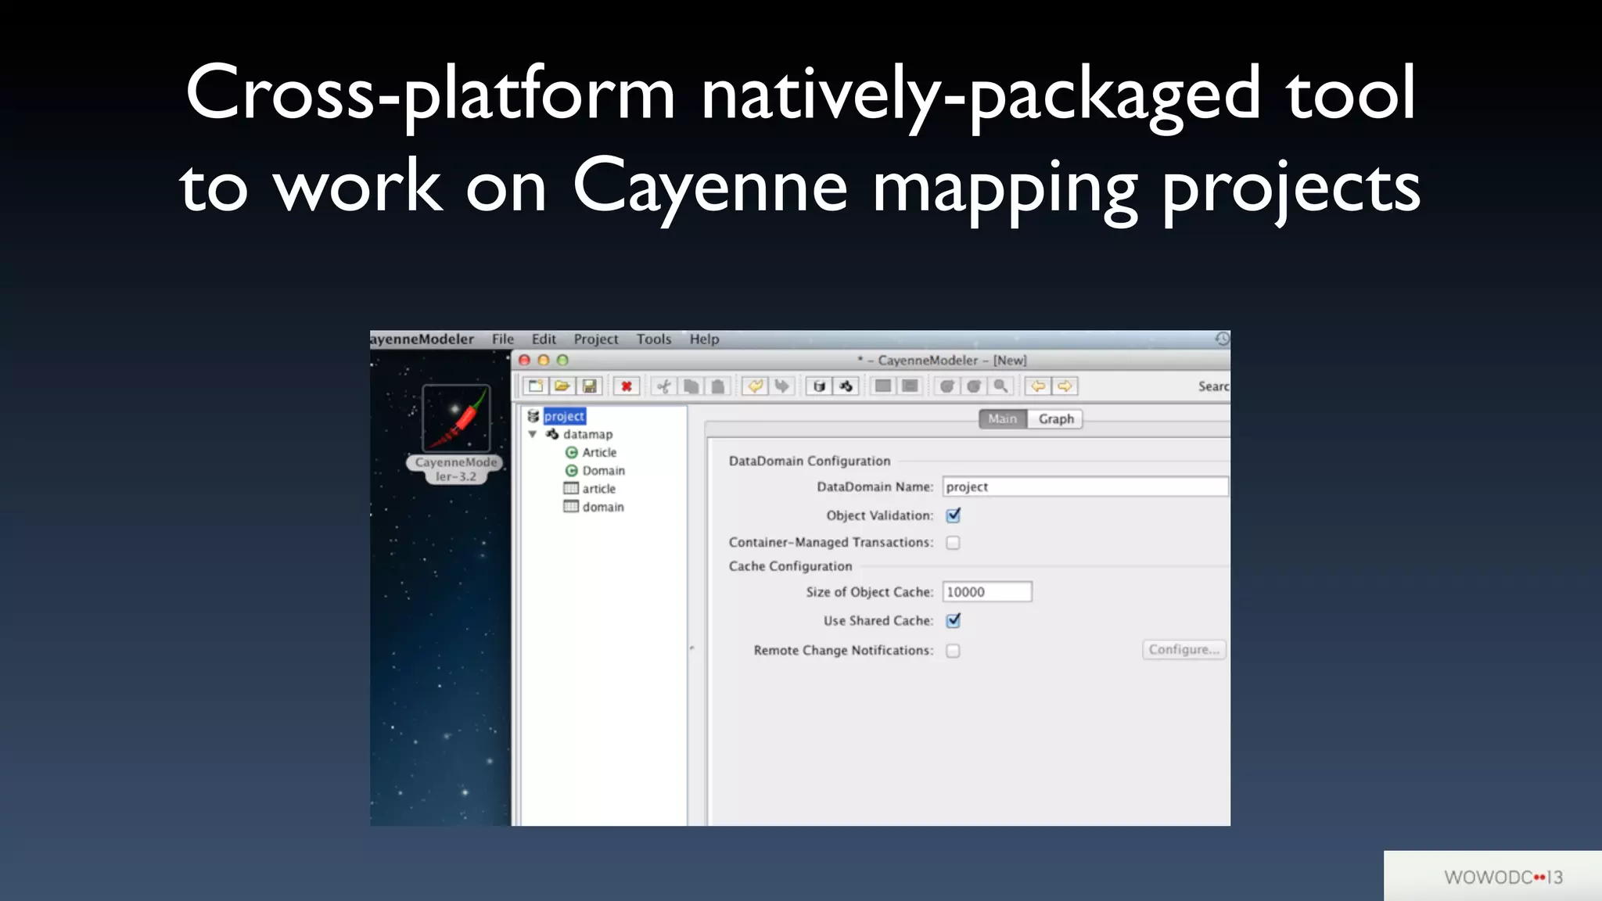1602x901 pixels.
Task: Click the 'Cache Configuration' section heading
Action: click(790, 566)
